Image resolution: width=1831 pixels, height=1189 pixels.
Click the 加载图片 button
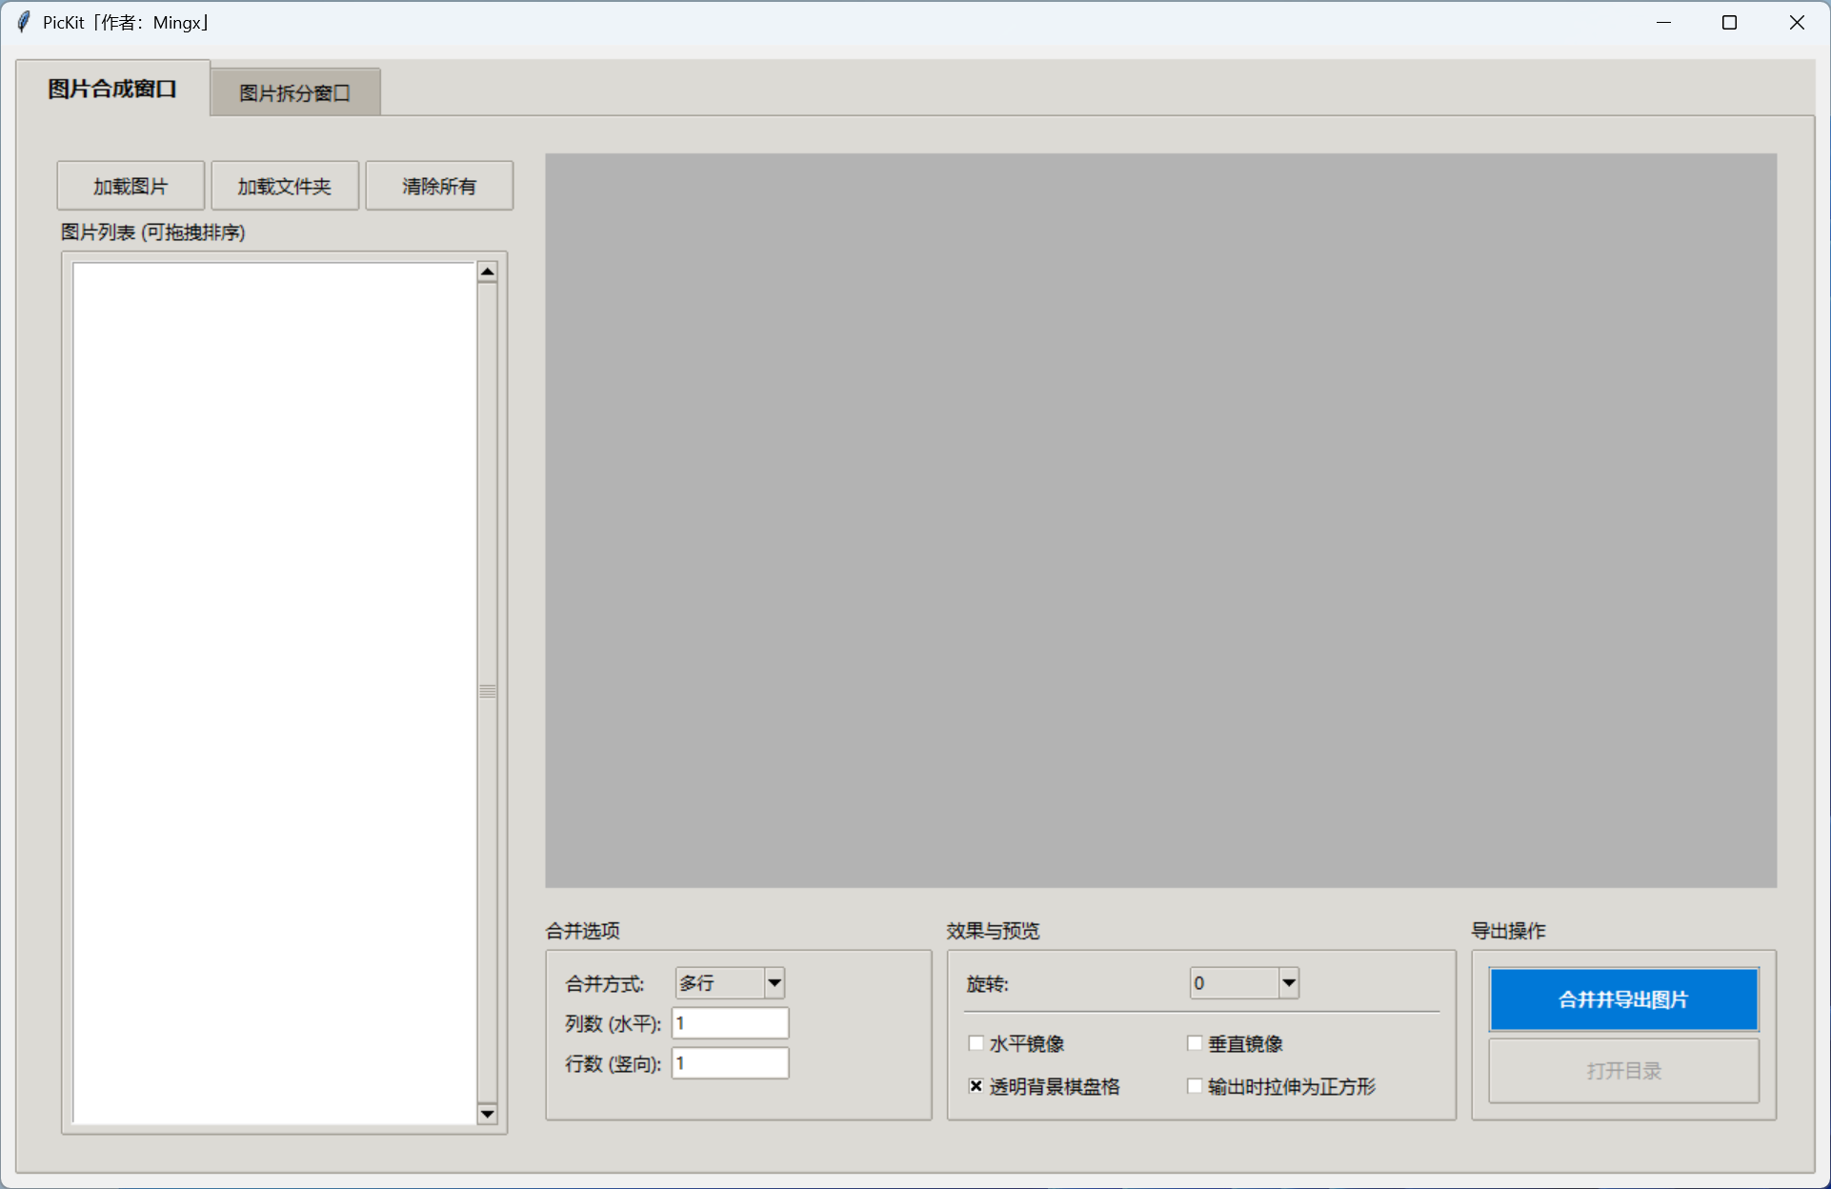pyautogui.click(x=131, y=186)
